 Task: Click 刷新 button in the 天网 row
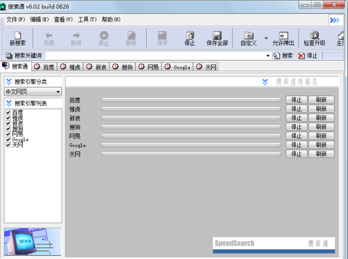coord(321,154)
